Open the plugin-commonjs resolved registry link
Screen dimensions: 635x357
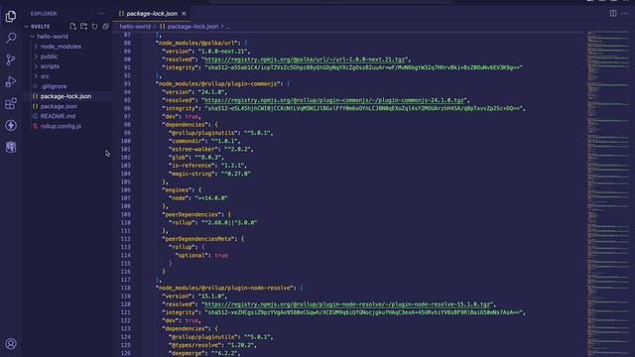click(333, 100)
